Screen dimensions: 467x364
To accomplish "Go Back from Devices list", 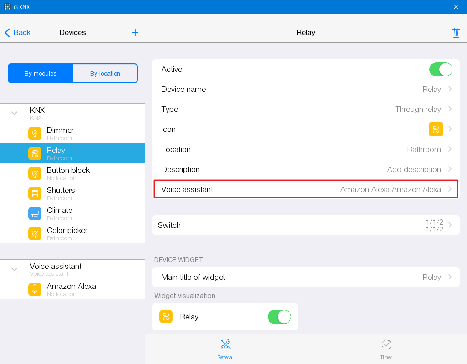I will point(18,32).
